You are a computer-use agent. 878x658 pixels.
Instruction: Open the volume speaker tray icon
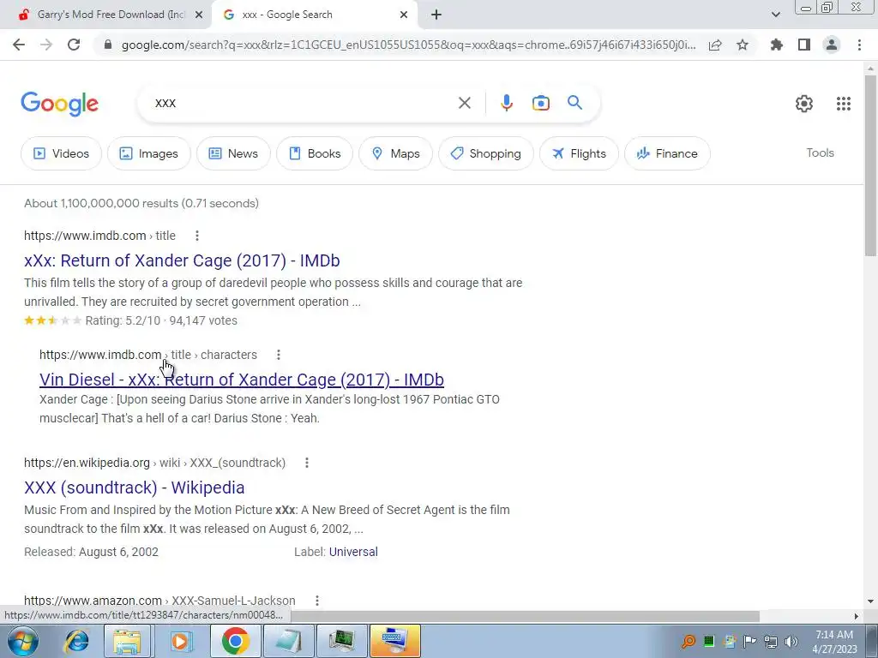tap(791, 641)
